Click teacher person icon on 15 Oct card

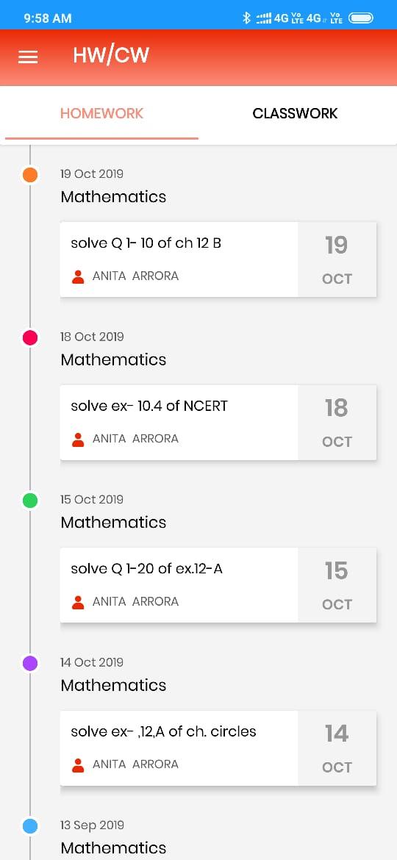[x=78, y=602]
